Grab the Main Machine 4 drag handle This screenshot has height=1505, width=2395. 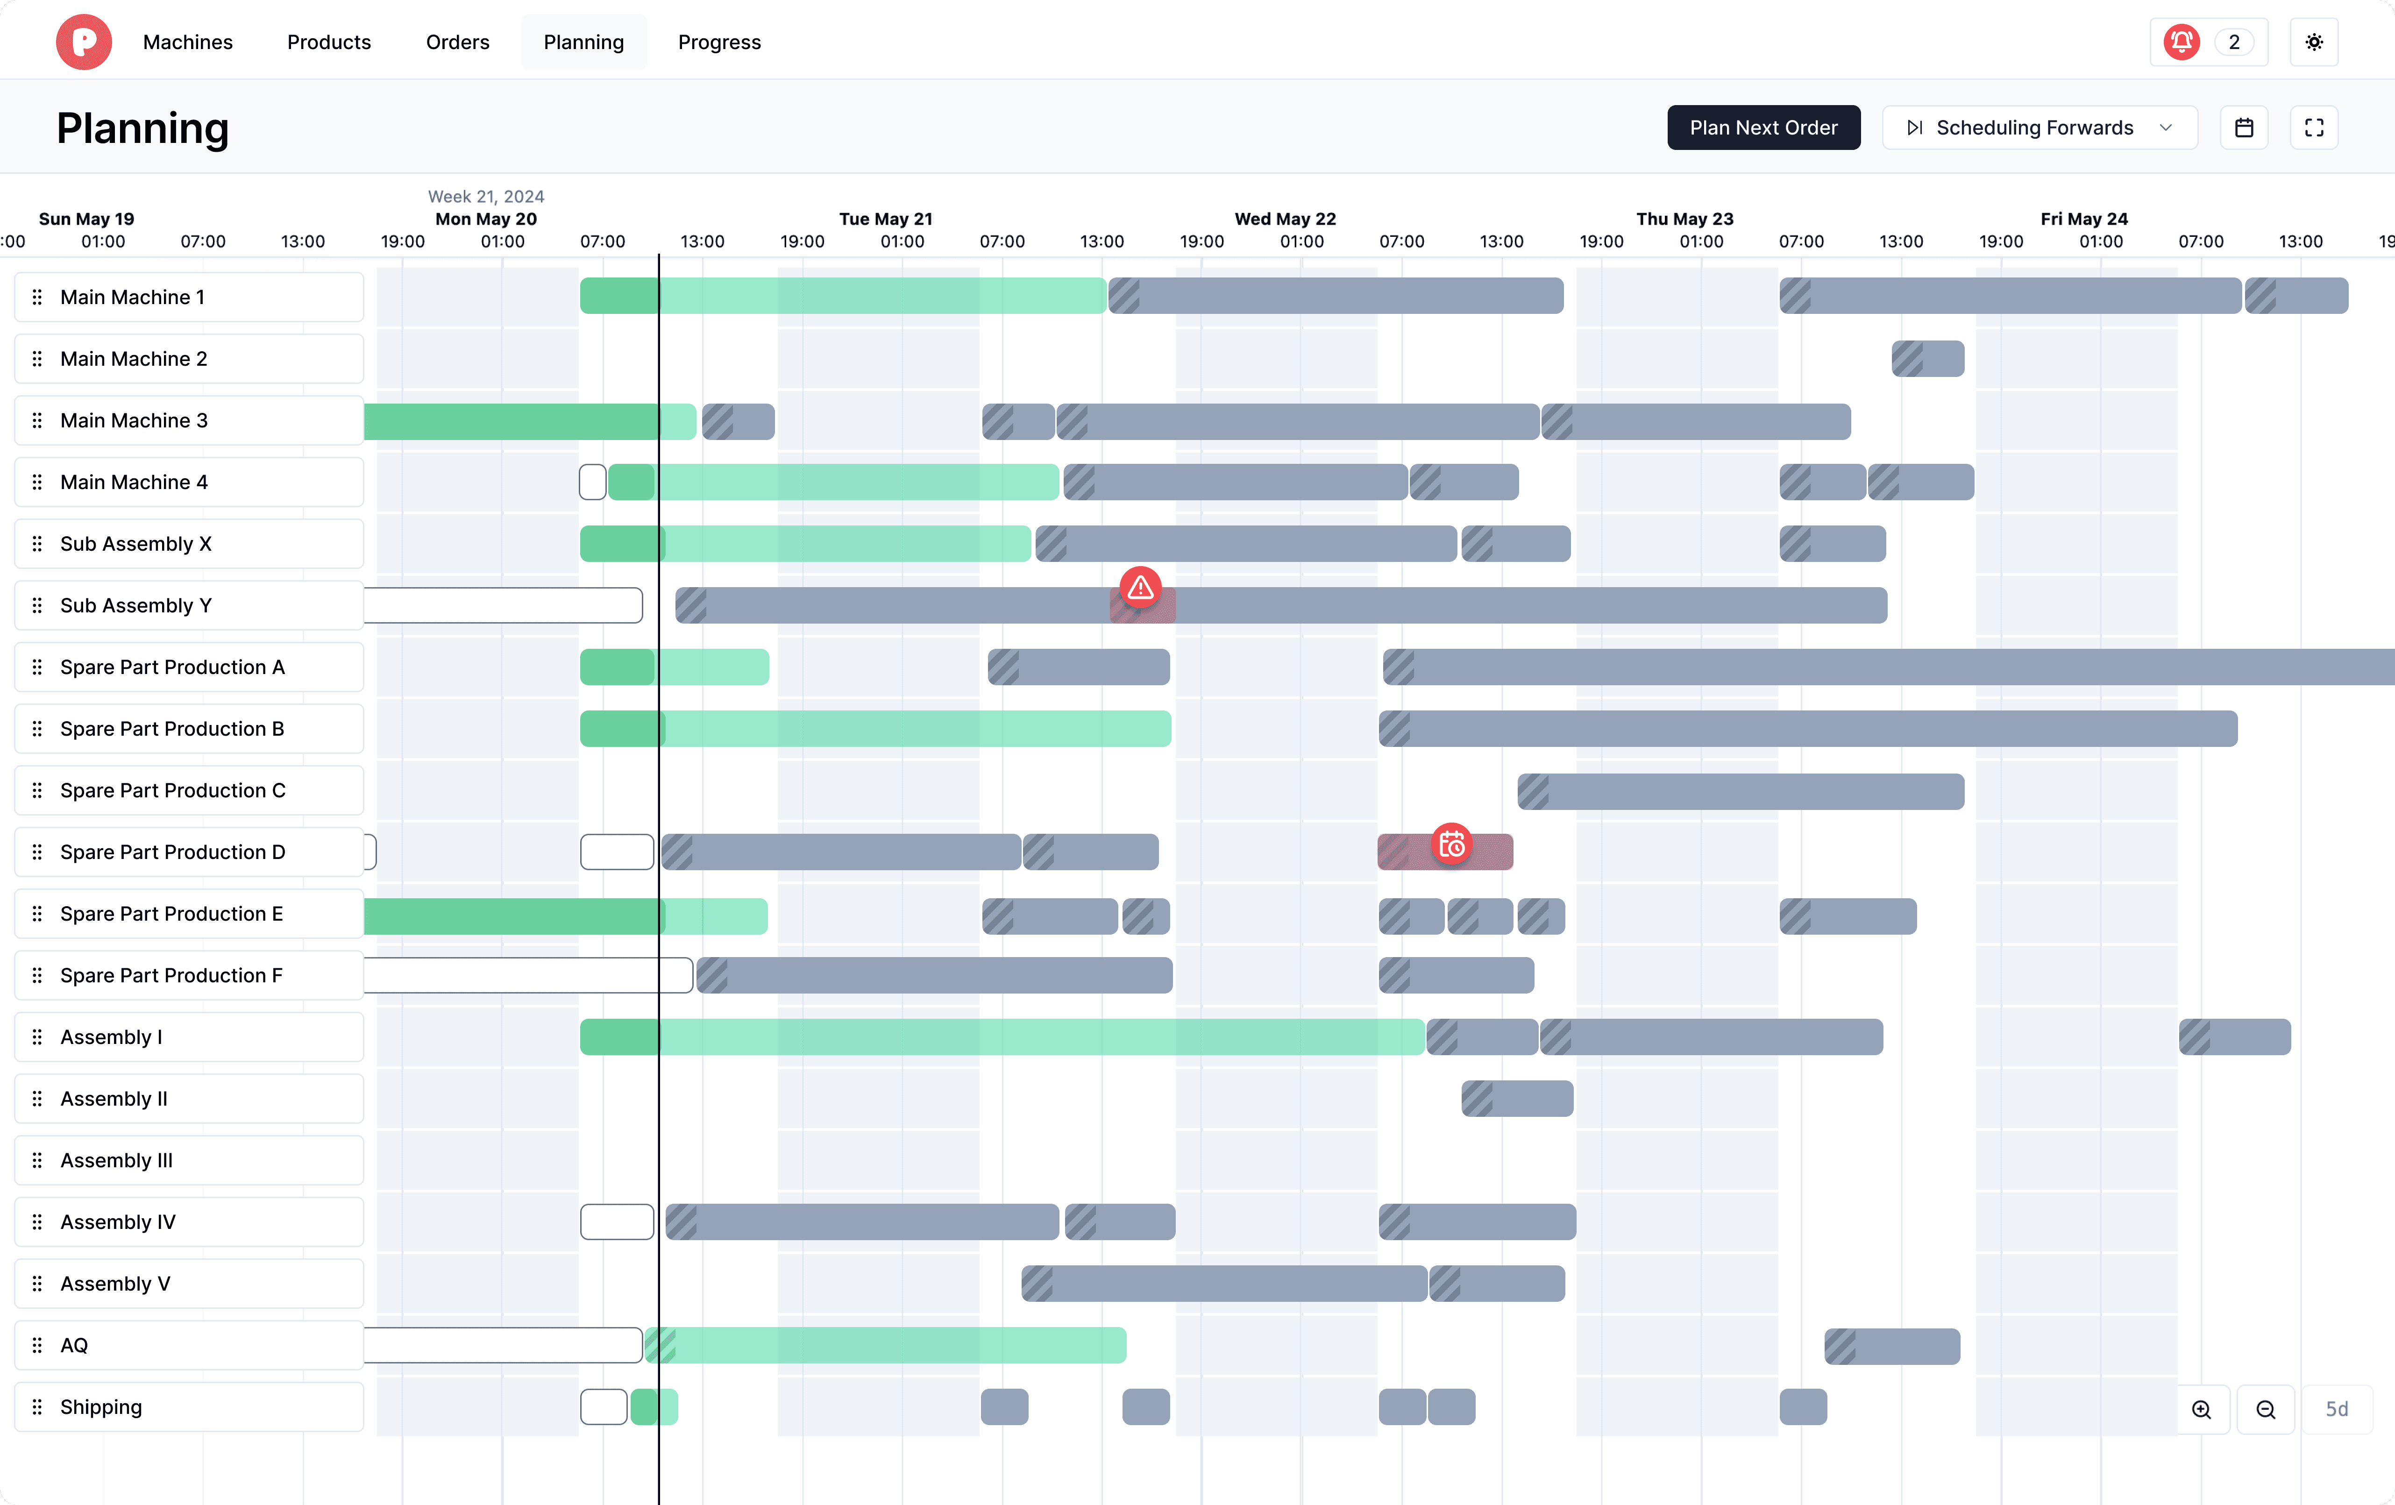click(x=38, y=483)
